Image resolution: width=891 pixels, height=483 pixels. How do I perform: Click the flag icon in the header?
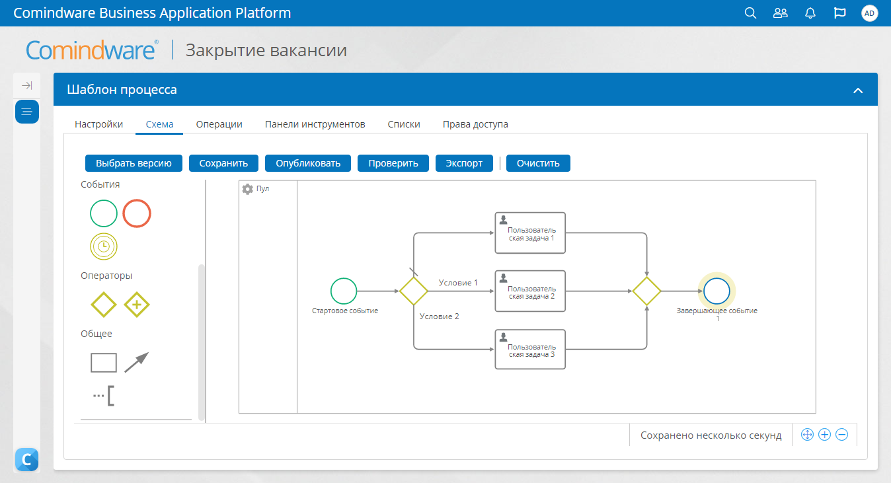pos(840,13)
